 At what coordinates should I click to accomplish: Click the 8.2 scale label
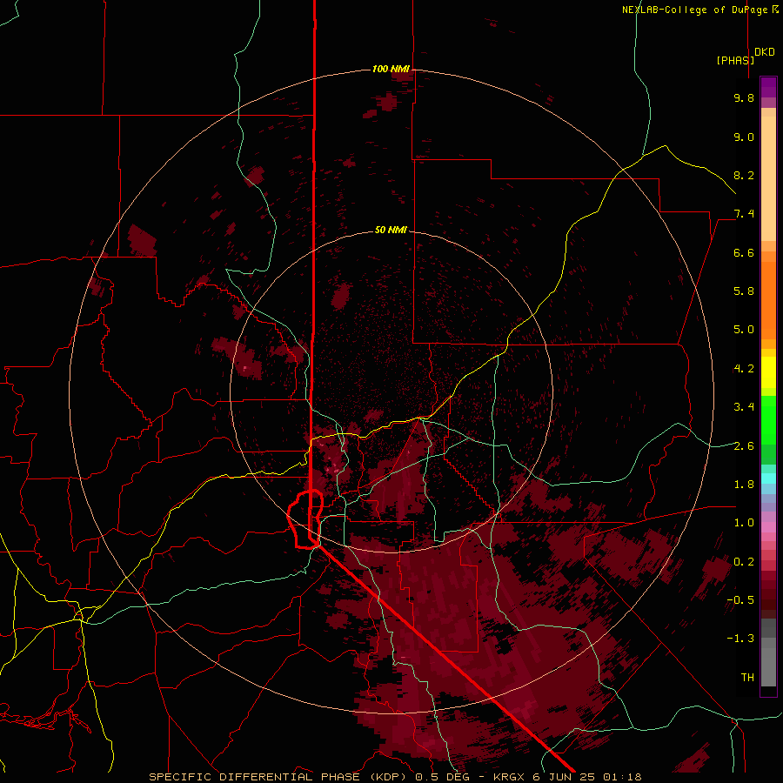tap(744, 175)
